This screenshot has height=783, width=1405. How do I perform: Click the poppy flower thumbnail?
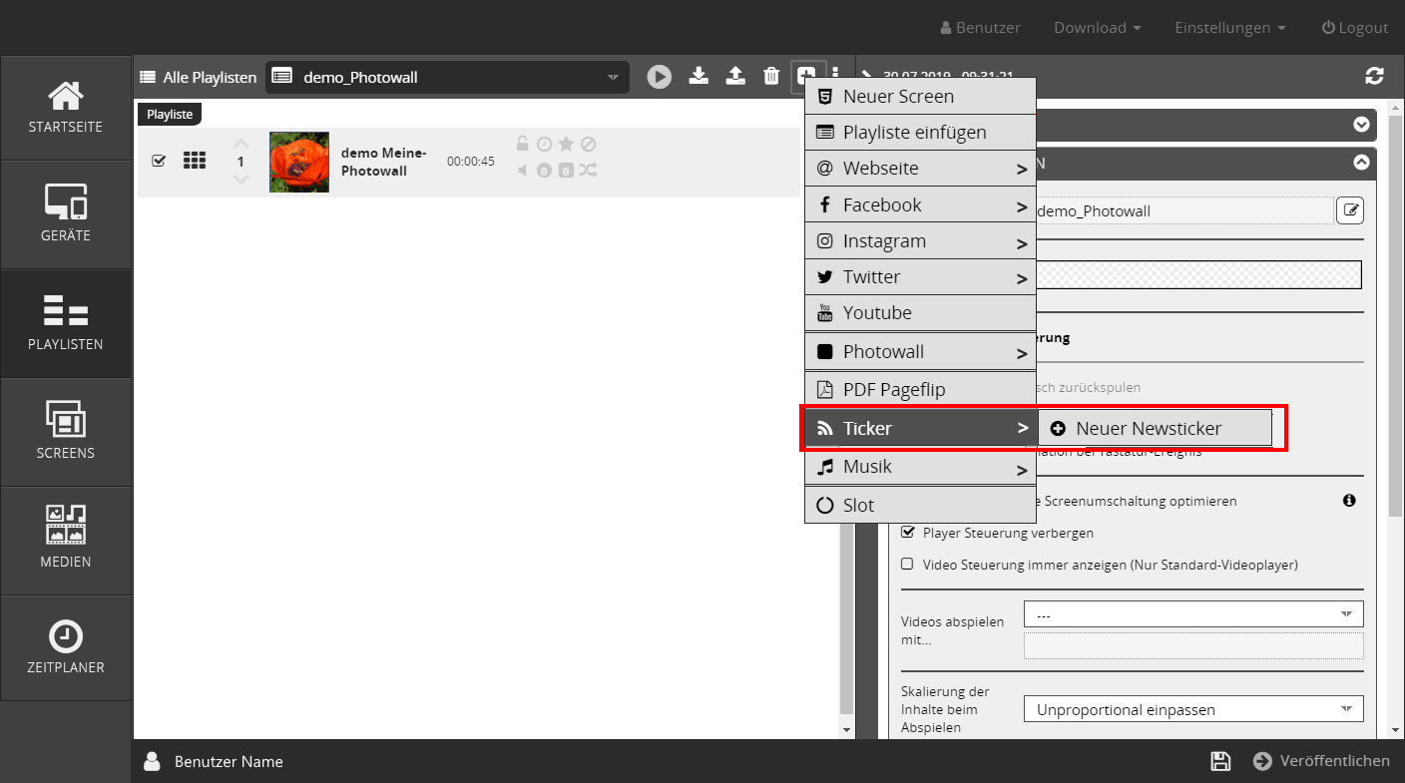299,162
